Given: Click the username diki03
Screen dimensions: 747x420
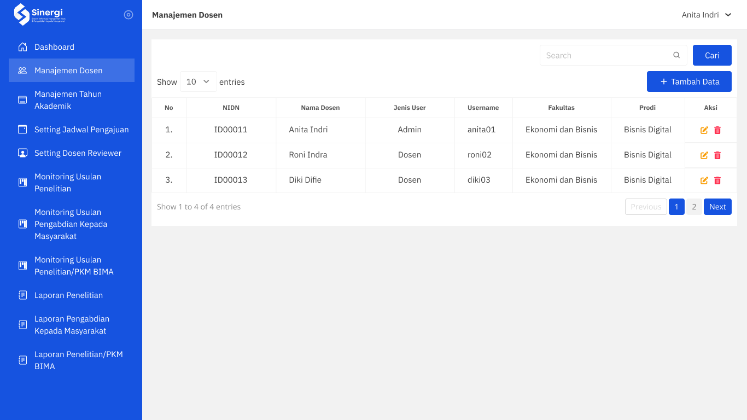Looking at the screenshot, I should click(479, 180).
